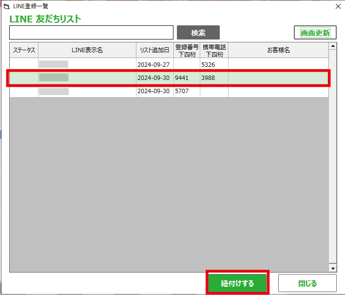Select the date cell in the 5707 row
Image resolution: width=345 pixels, height=295 pixels.
click(155, 91)
